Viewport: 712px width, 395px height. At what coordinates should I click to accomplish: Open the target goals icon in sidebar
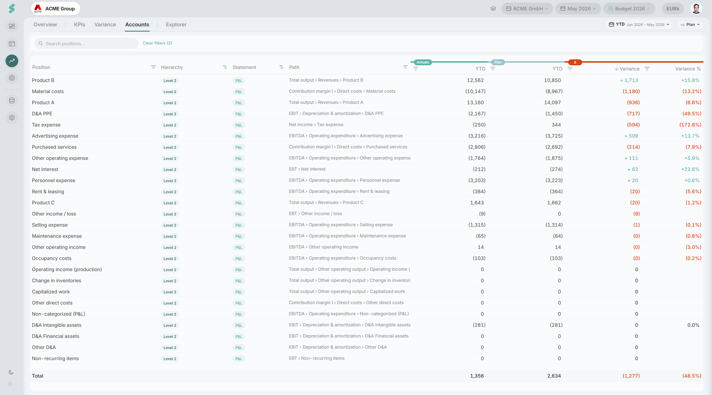(12, 78)
